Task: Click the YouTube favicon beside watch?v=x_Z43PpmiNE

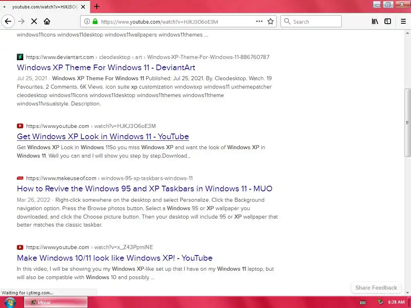Action: click(20, 247)
